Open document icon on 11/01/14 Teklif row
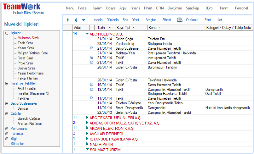Viewport: 254px width, 154px height. (x=92, y=98)
